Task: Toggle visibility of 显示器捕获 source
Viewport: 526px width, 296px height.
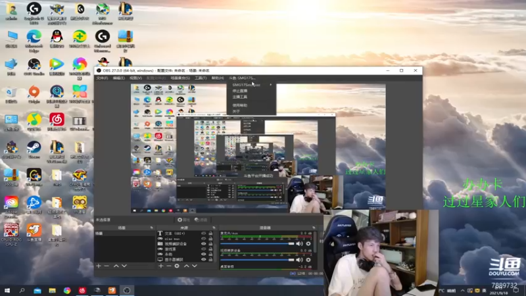Action: [x=203, y=259]
